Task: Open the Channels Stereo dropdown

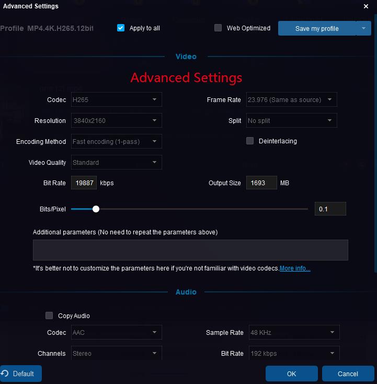Action: (116, 353)
